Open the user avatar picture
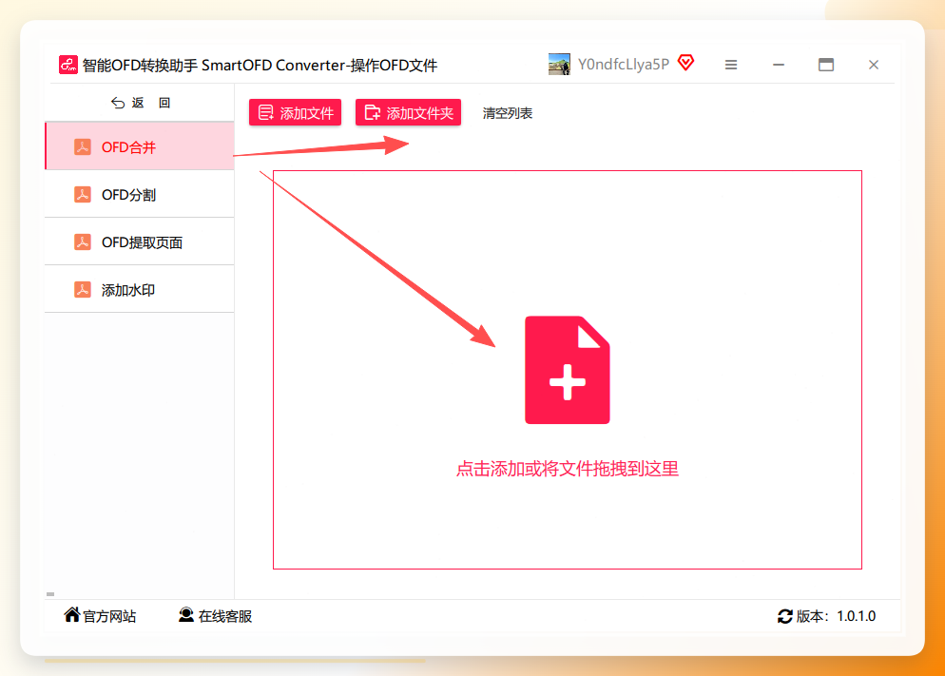945x676 pixels. (x=559, y=65)
